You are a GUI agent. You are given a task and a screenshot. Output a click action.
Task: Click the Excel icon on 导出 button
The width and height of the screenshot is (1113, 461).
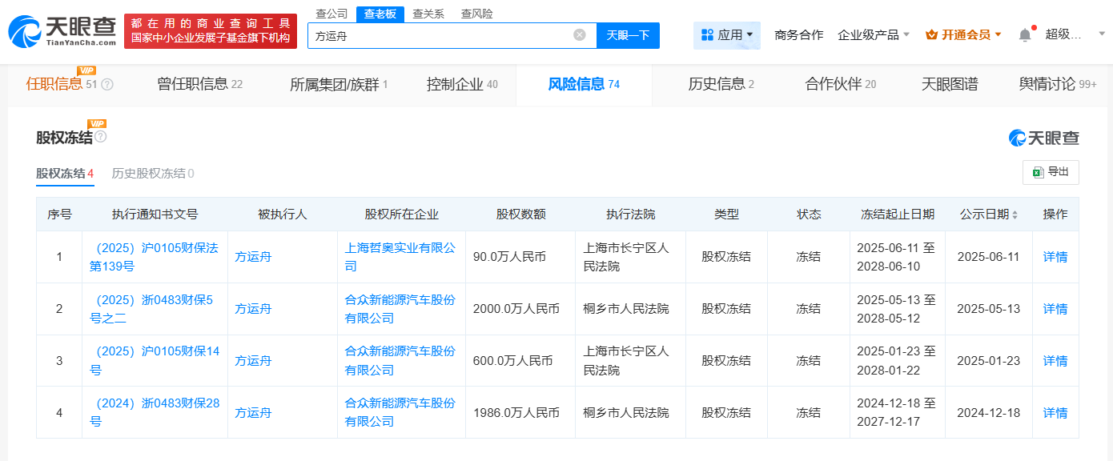pos(1038,172)
